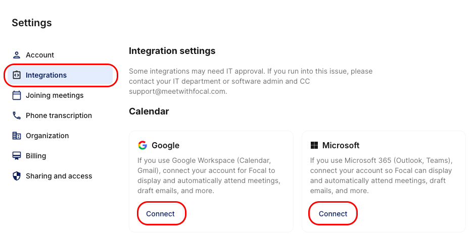Navigate to Sharing and access label
Viewport: 474px width, 241px height.
[59, 176]
